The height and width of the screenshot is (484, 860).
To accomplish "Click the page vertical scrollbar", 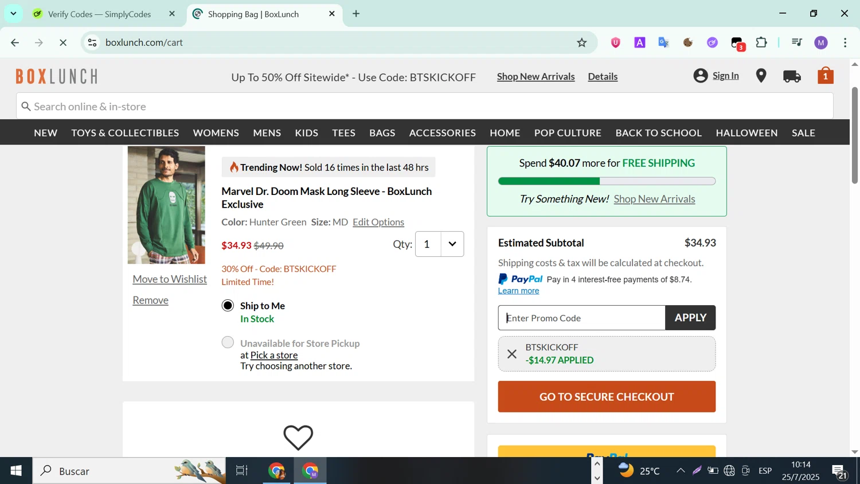I will [x=854, y=135].
